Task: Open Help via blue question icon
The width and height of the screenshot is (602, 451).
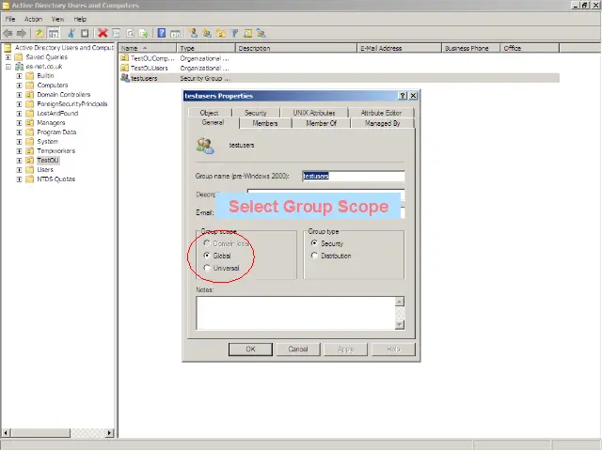Action: [x=162, y=34]
